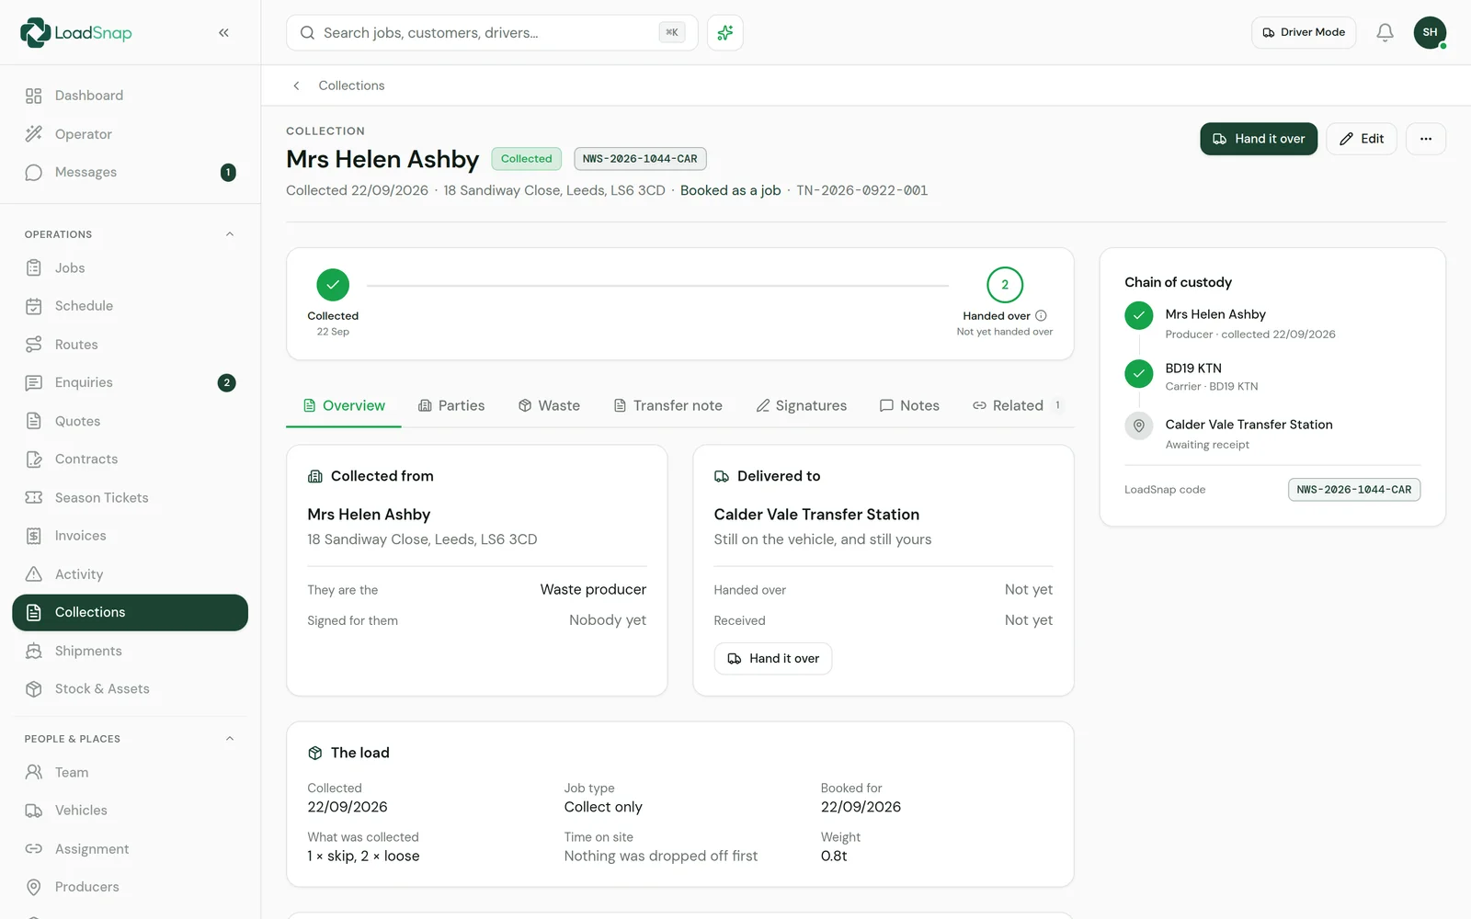The width and height of the screenshot is (1471, 919).
Task: Collapse the sidebar with the double chevron
Action: (x=223, y=33)
